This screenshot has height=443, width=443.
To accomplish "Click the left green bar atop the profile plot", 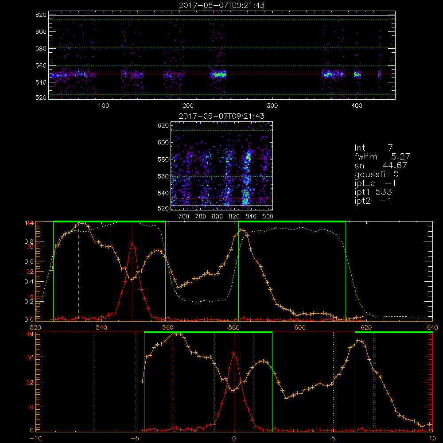I will (x=109, y=221).
